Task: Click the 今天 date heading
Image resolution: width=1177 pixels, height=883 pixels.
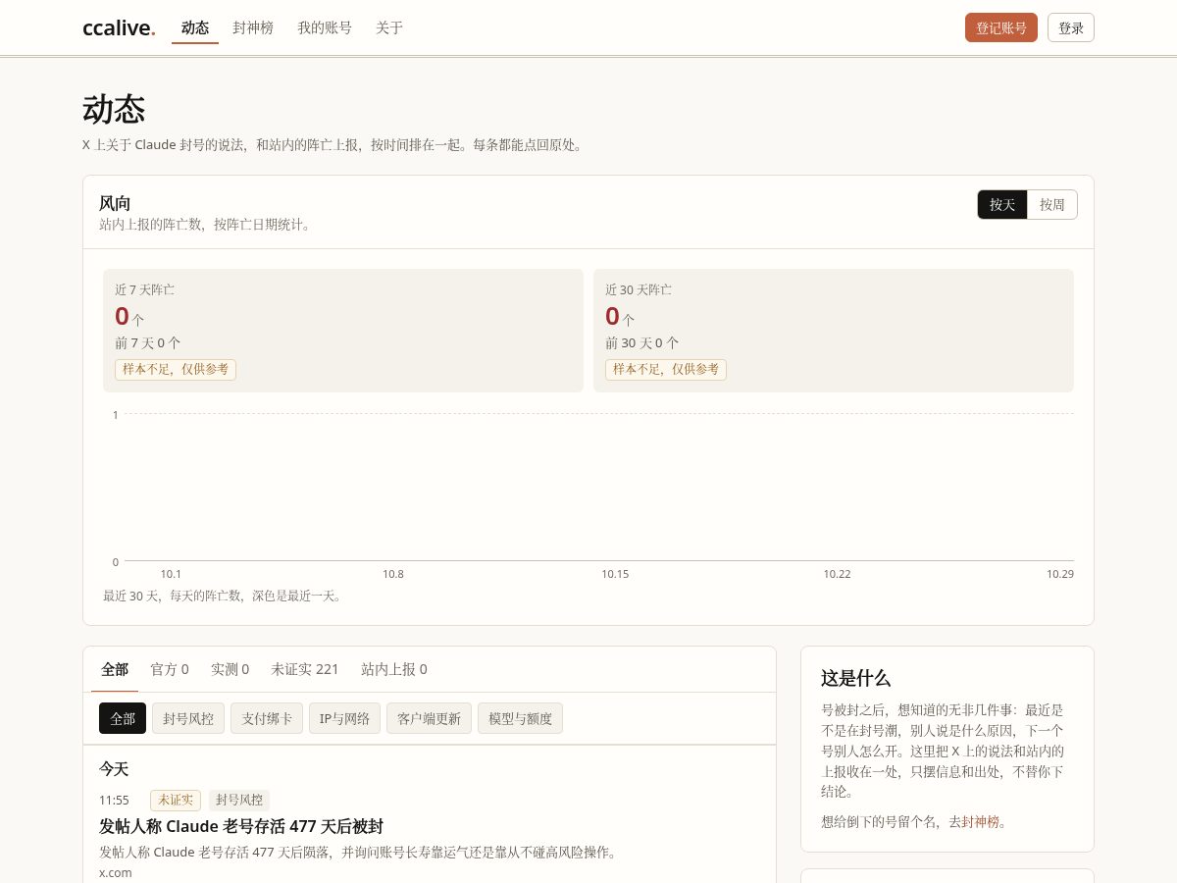Action: coord(114,769)
